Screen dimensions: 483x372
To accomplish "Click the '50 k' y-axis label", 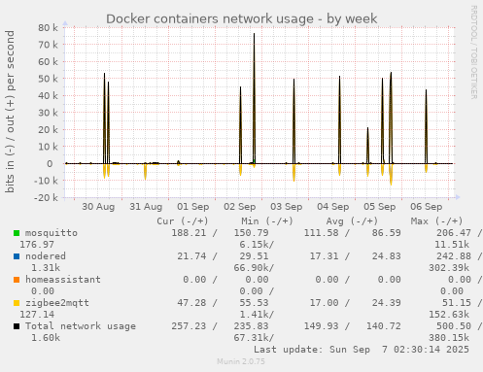I will [x=48, y=79].
